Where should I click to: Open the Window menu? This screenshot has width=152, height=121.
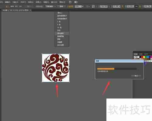pyautogui.click(x=54, y=2)
